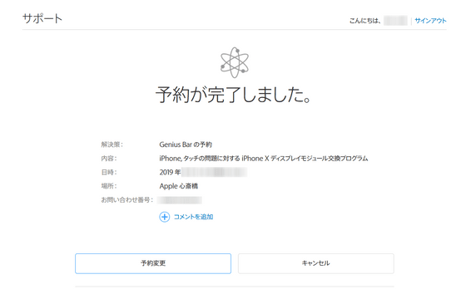The image size is (466, 299).
Task: Click the Apple 心斎橋 location text
Action: (179, 186)
